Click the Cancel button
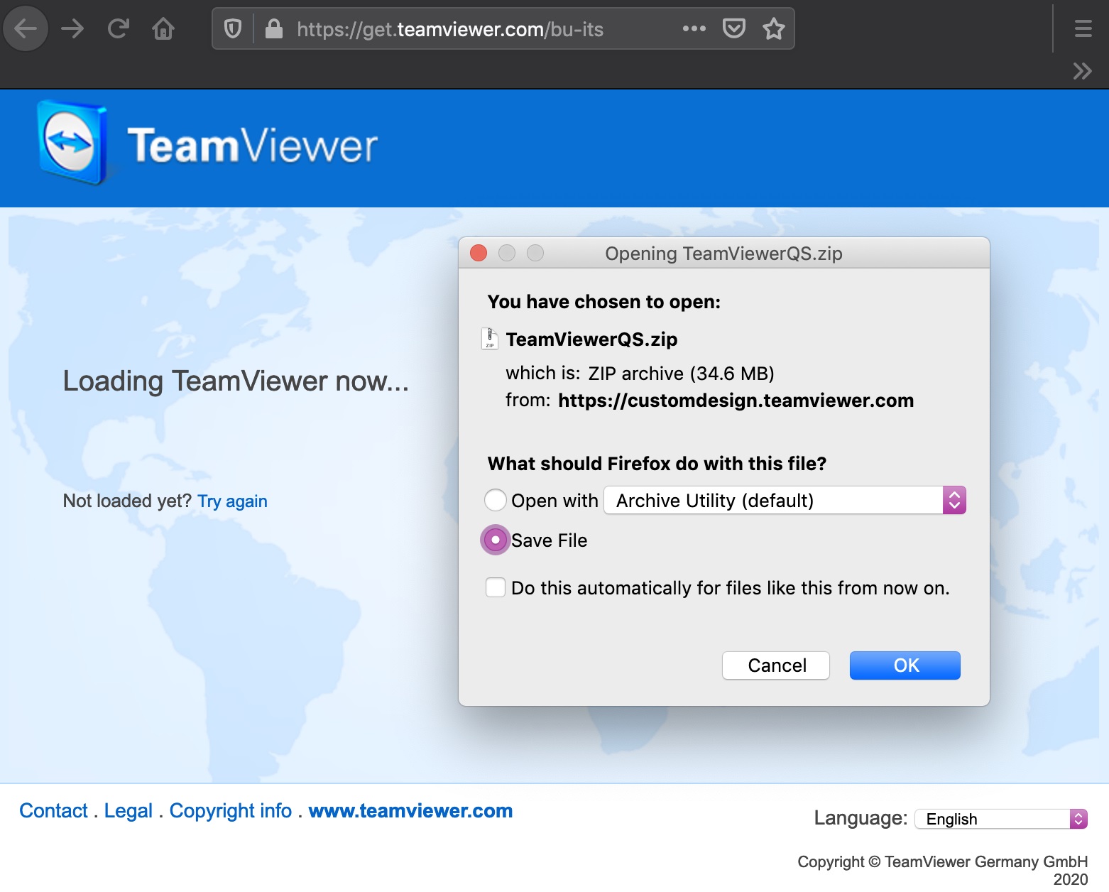 click(x=776, y=665)
